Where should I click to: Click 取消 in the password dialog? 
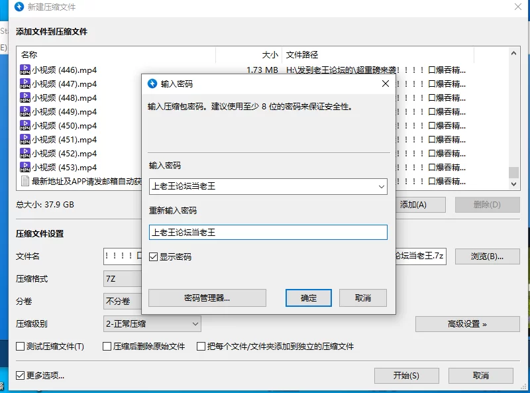point(363,298)
